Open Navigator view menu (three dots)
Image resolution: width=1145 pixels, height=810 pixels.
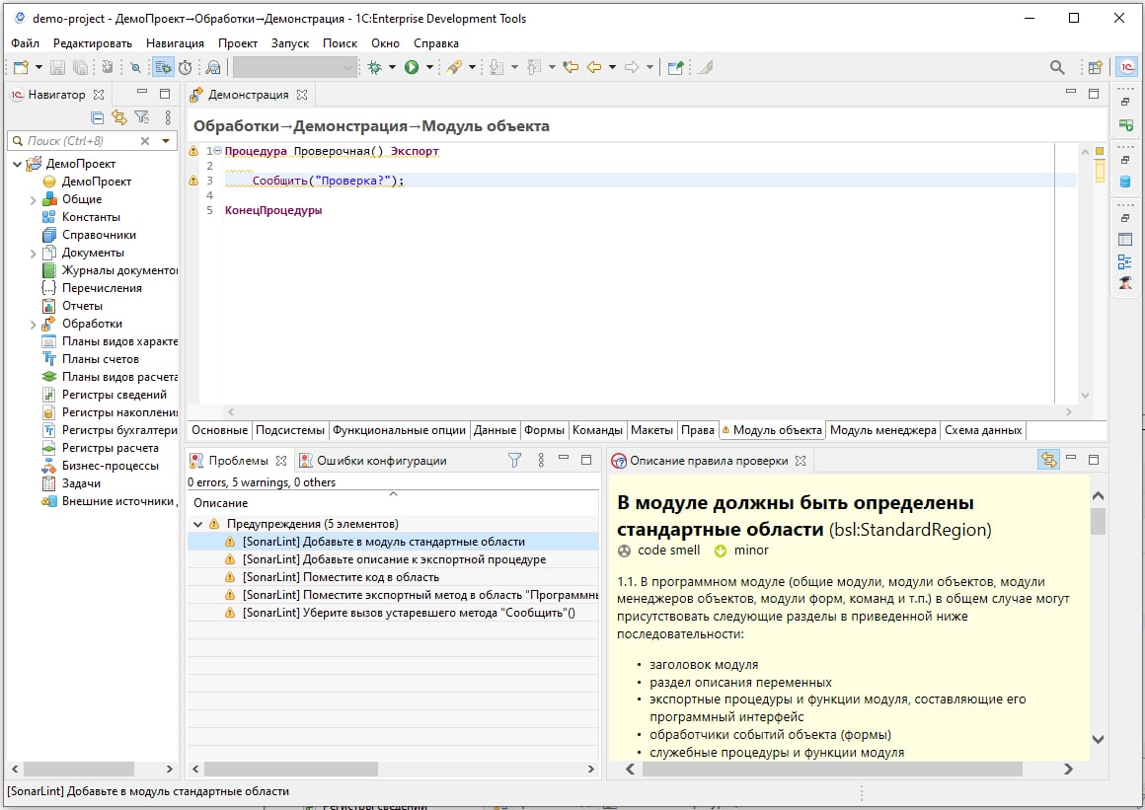click(168, 117)
